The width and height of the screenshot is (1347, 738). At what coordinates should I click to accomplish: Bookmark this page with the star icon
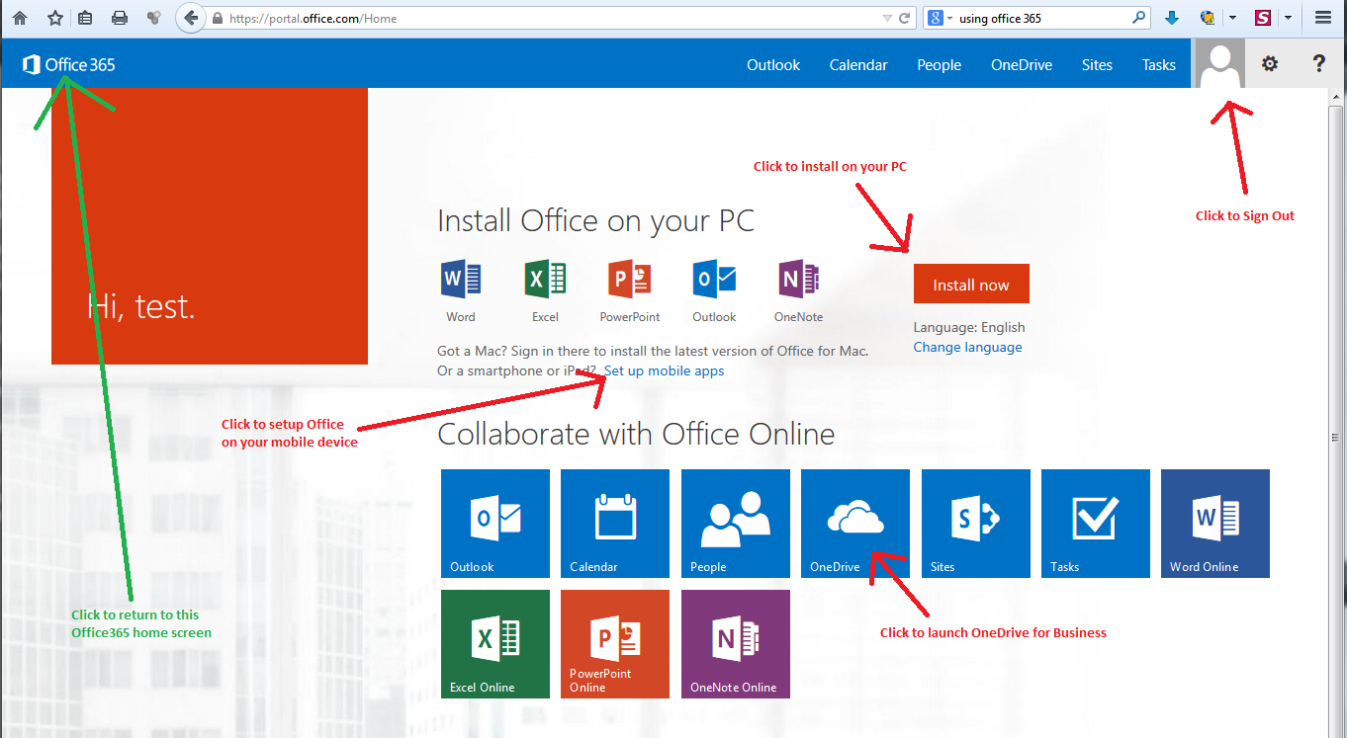pos(55,18)
